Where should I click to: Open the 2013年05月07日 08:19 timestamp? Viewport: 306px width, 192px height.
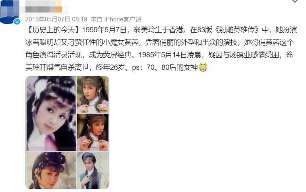[x=56, y=19]
